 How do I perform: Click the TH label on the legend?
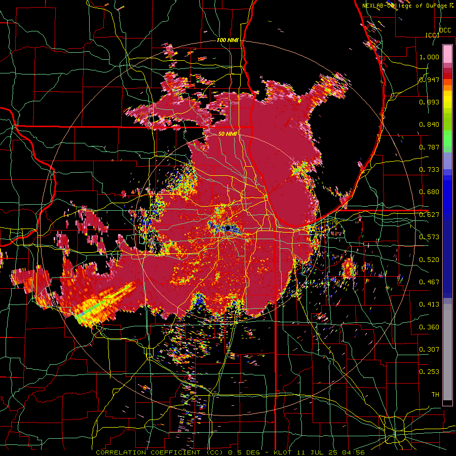pos(435,395)
